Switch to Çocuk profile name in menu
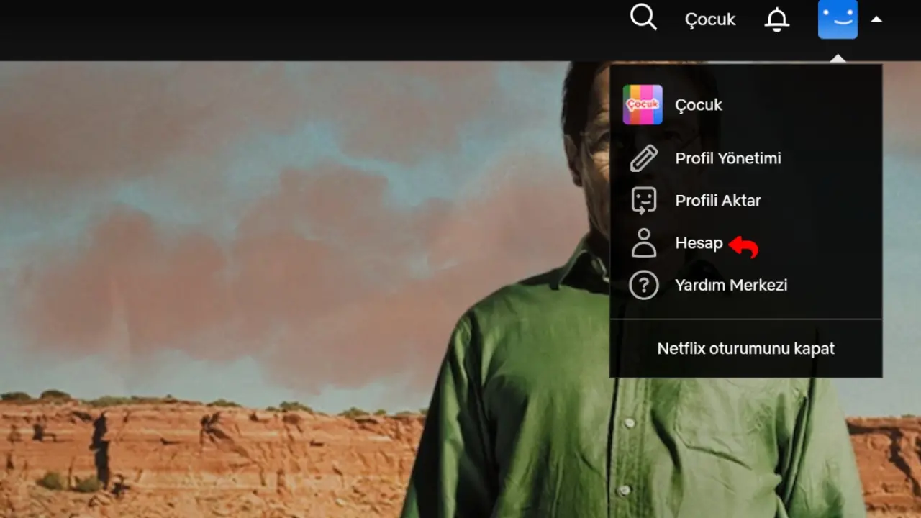Screen dimensions: 921x518 (x=698, y=105)
